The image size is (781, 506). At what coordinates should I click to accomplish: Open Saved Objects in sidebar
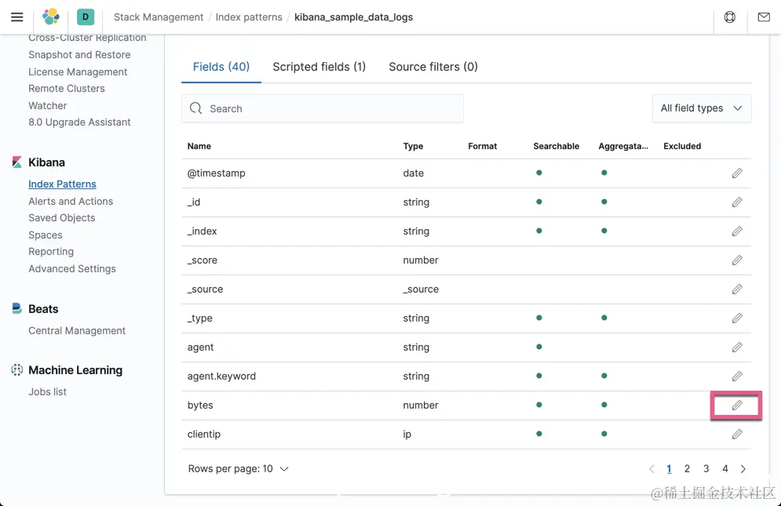pos(62,218)
